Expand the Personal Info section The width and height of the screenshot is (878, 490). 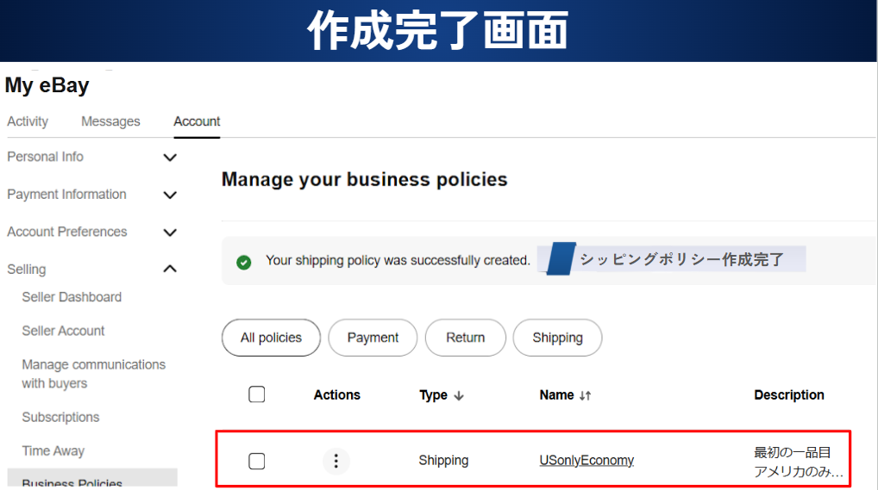tap(170, 158)
